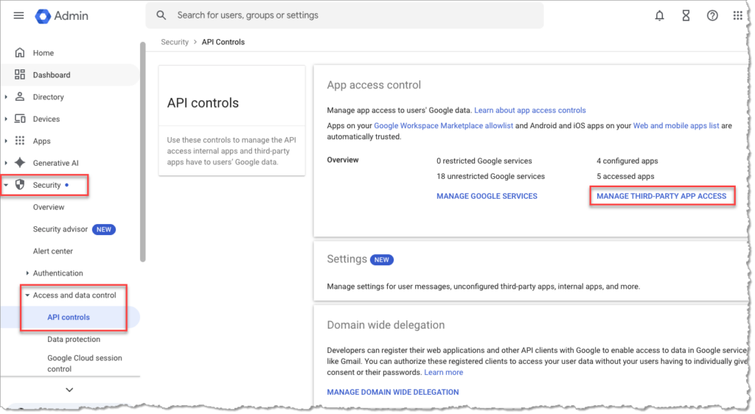Open the Settings NEW card

(530, 272)
